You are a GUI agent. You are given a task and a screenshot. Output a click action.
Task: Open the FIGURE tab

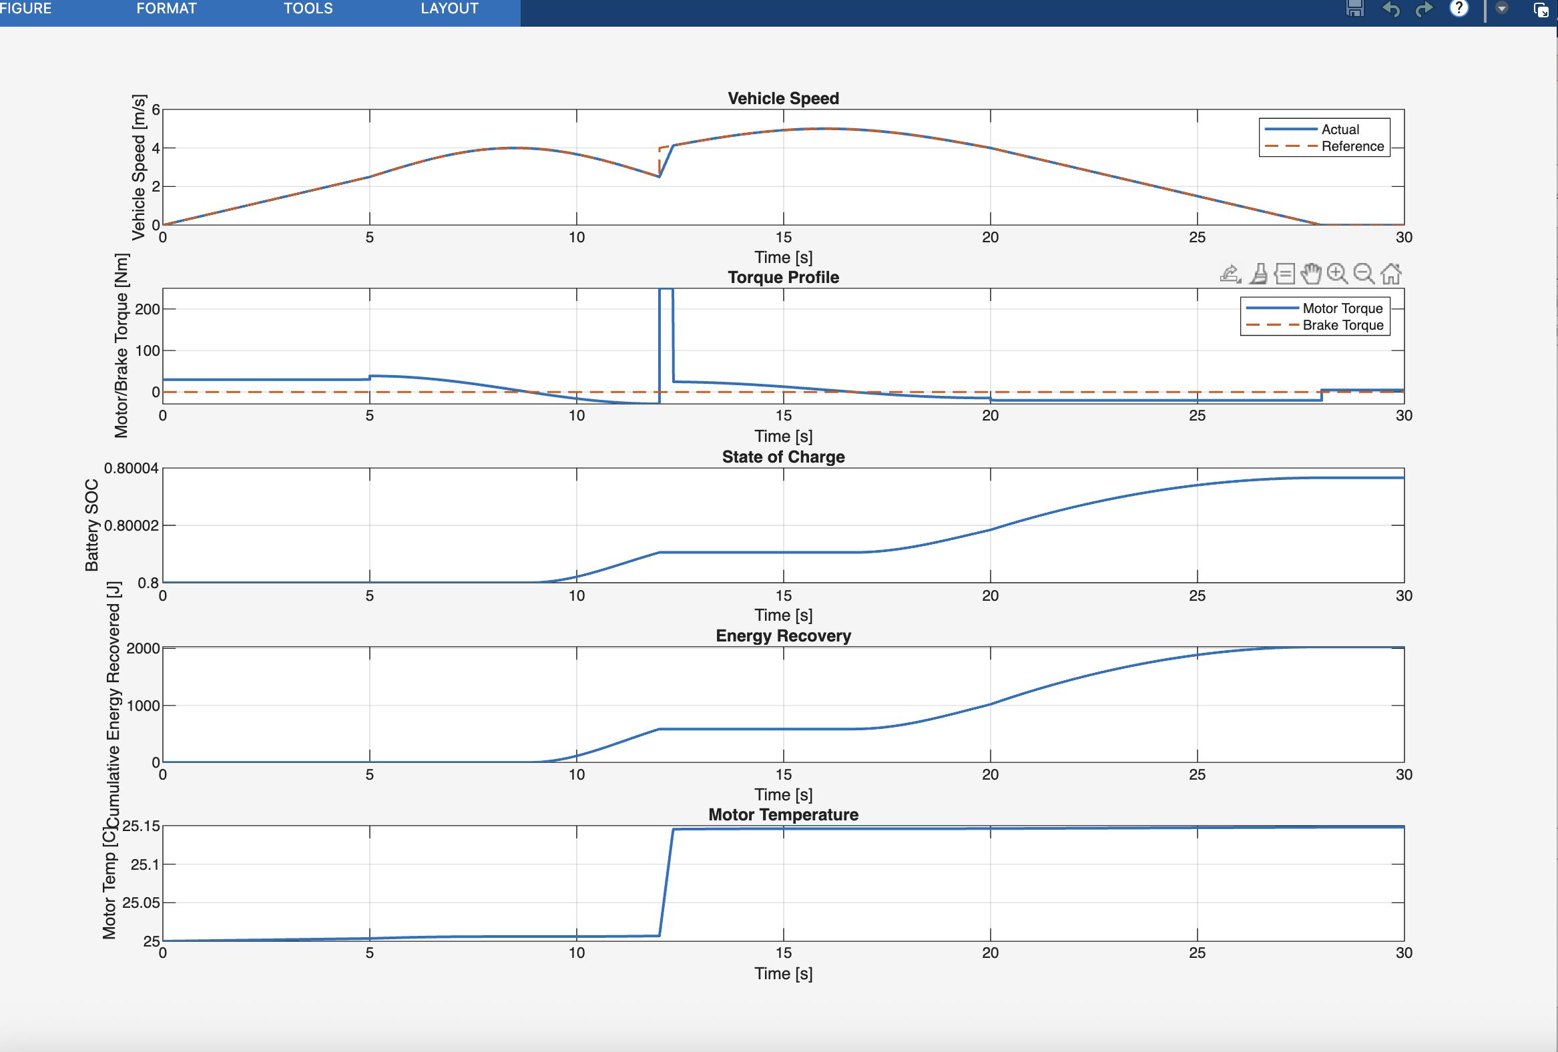[25, 9]
